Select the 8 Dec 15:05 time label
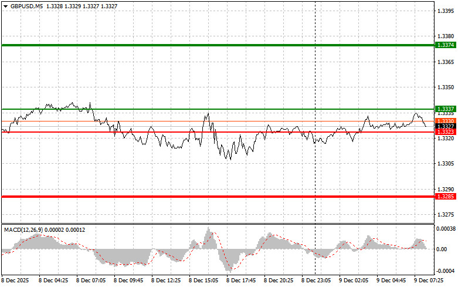The image size is (458, 287). [x=203, y=281]
